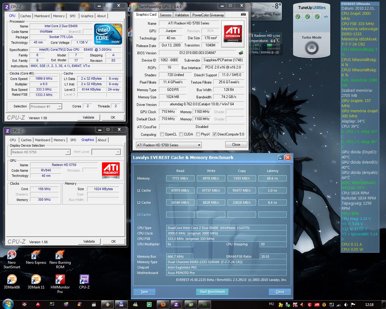
Task: Switch to Validation tab in GPU-Z
Action: tap(182, 15)
